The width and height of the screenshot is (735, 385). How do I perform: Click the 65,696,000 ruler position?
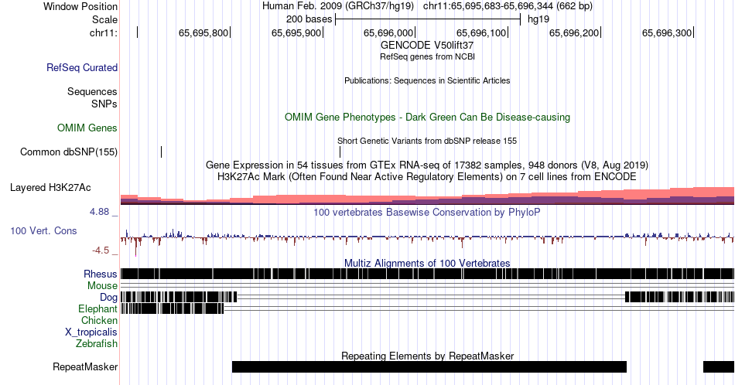(x=388, y=32)
